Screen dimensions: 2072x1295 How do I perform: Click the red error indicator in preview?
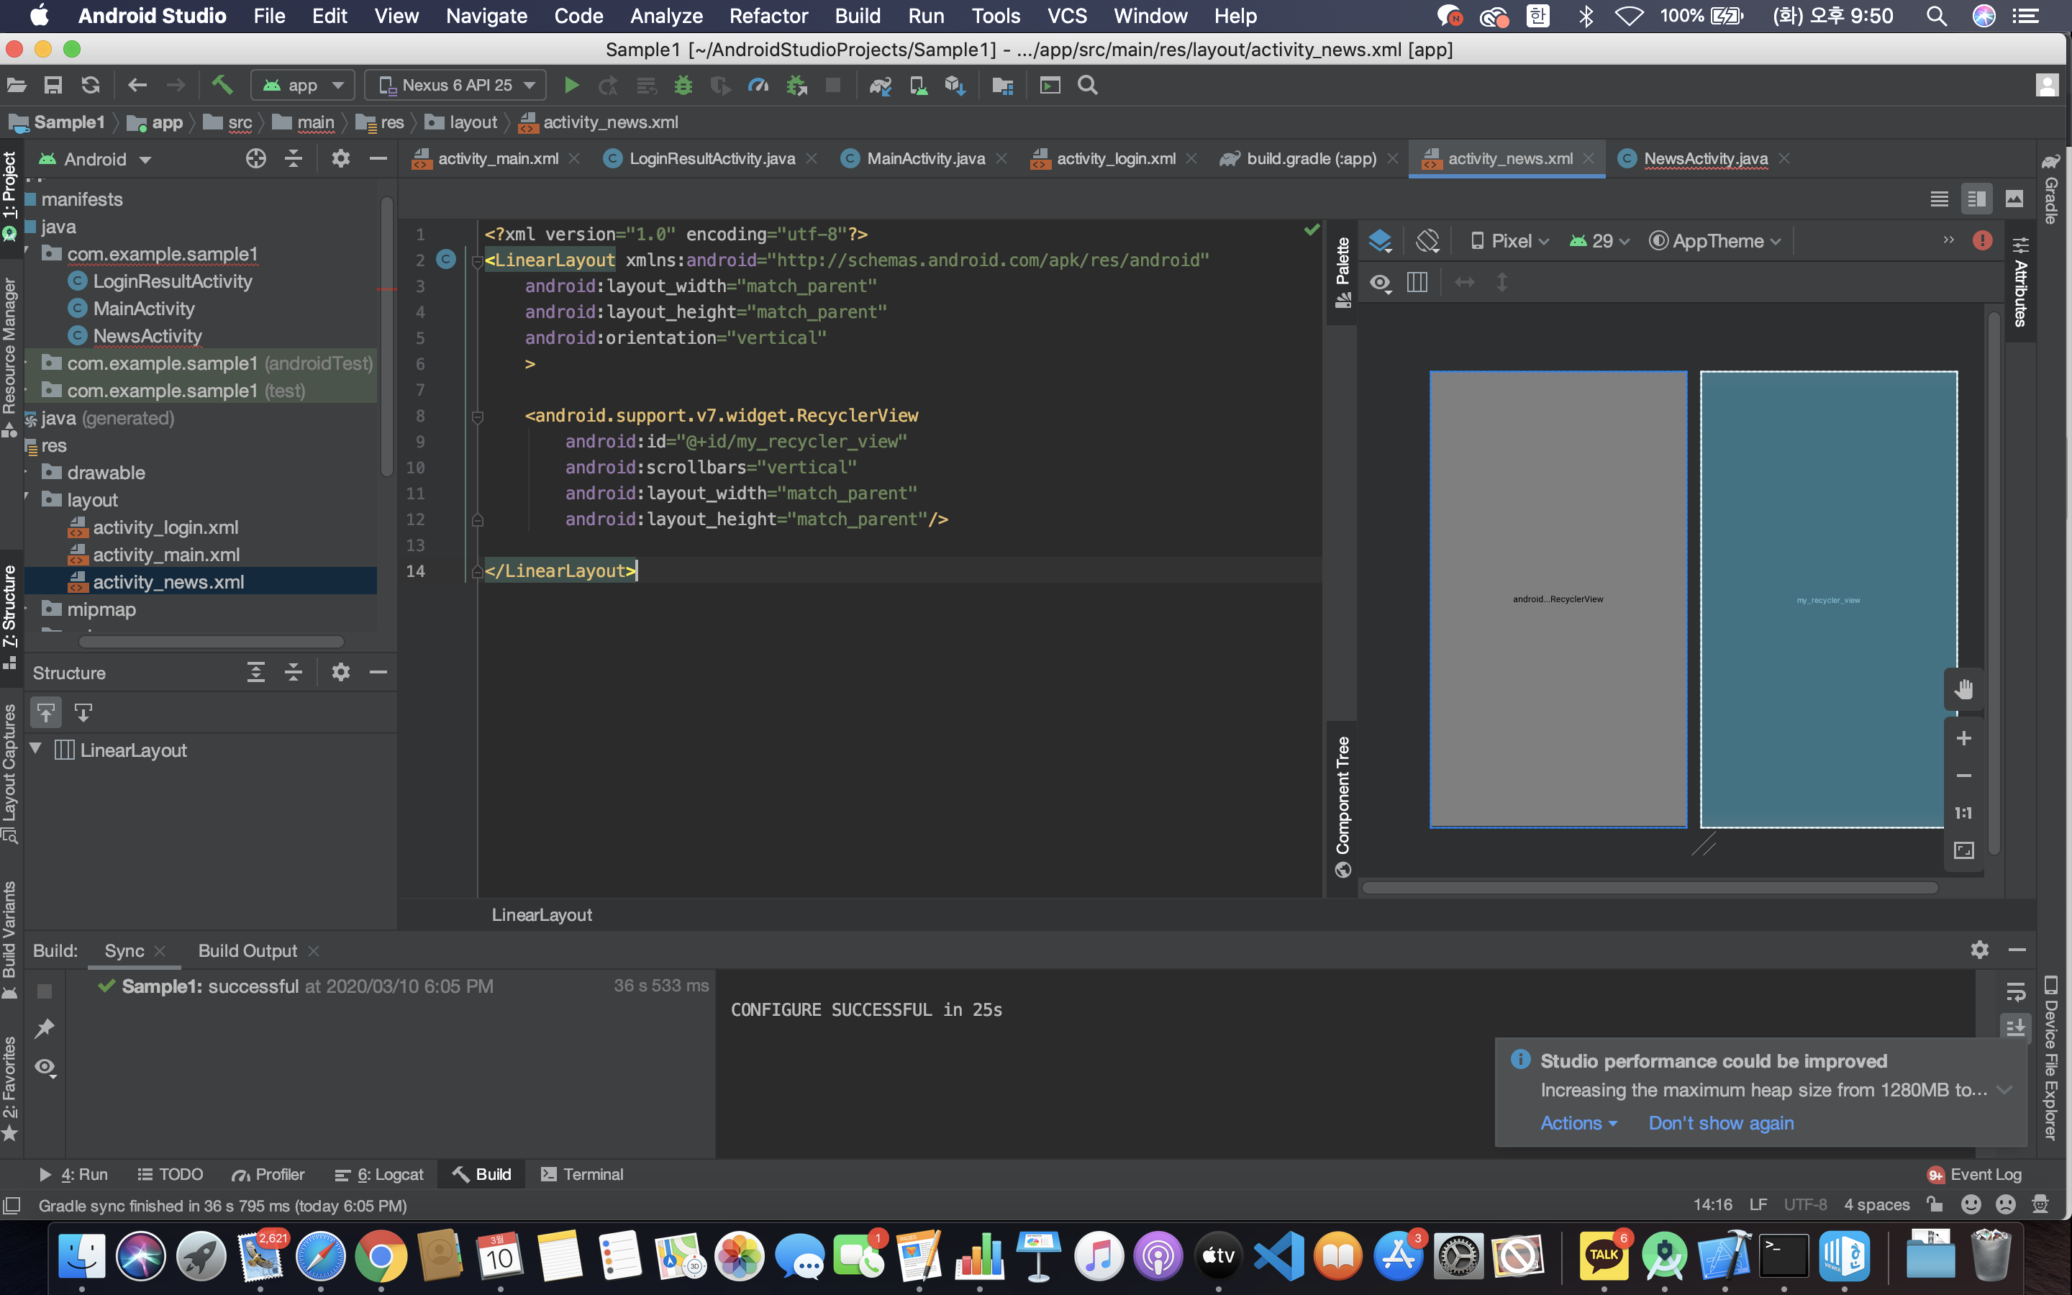[1982, 241]
